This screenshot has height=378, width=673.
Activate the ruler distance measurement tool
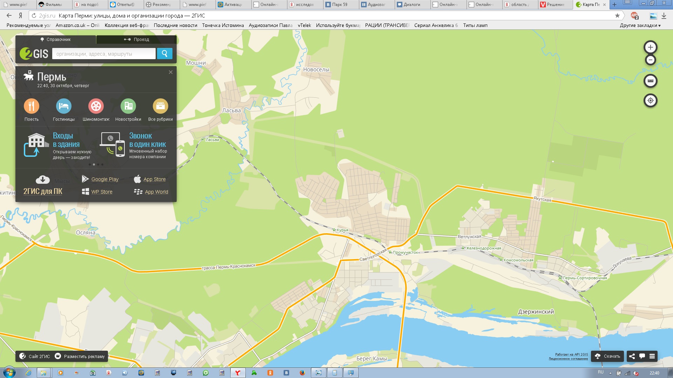(x=650, y=81)
